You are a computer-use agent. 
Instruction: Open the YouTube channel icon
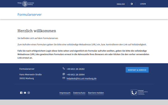pos(25,93)
